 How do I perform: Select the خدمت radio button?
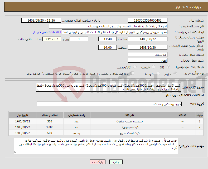(x=153, y=67)
